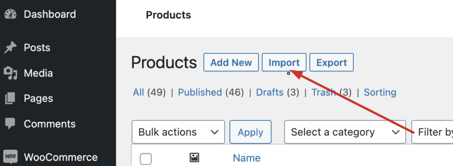Expand the Select a category dropdown
The height and width of the screenshot is (166, 453).
[x=345, y=132]
